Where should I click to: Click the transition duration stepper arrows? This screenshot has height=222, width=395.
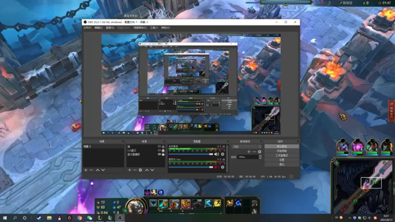tap(260, 157)
